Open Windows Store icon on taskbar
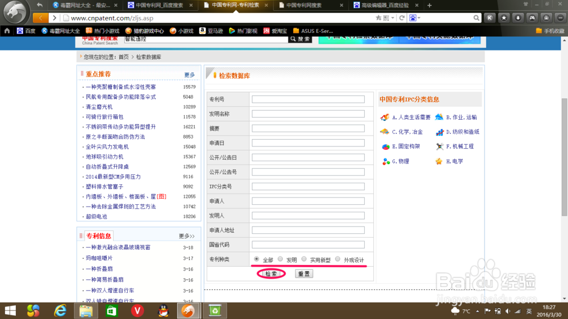Viewport: 568px width, 319px height. pyautogui.click(x=111, y=310)
